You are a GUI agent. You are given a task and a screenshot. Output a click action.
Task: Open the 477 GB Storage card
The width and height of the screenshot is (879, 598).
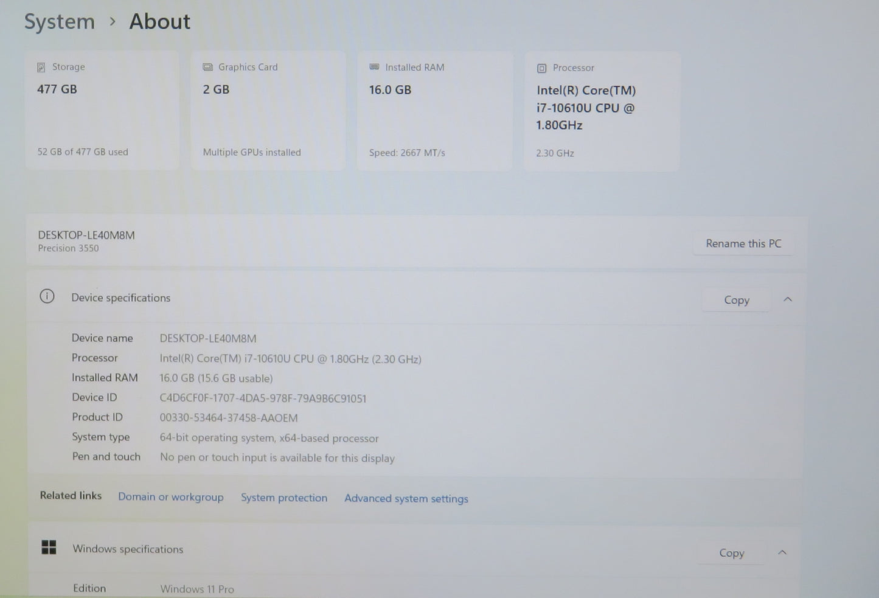click(x=102, y=110)
